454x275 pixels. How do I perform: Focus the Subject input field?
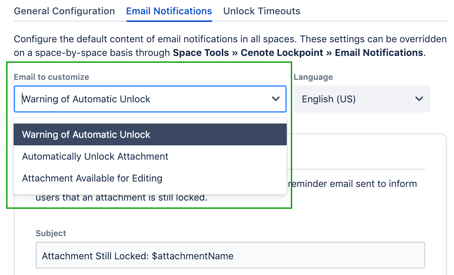pos(307,256)
